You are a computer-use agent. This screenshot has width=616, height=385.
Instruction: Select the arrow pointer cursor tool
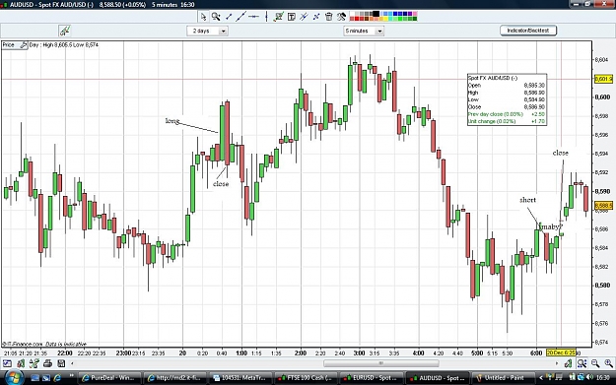pos(203,17)
